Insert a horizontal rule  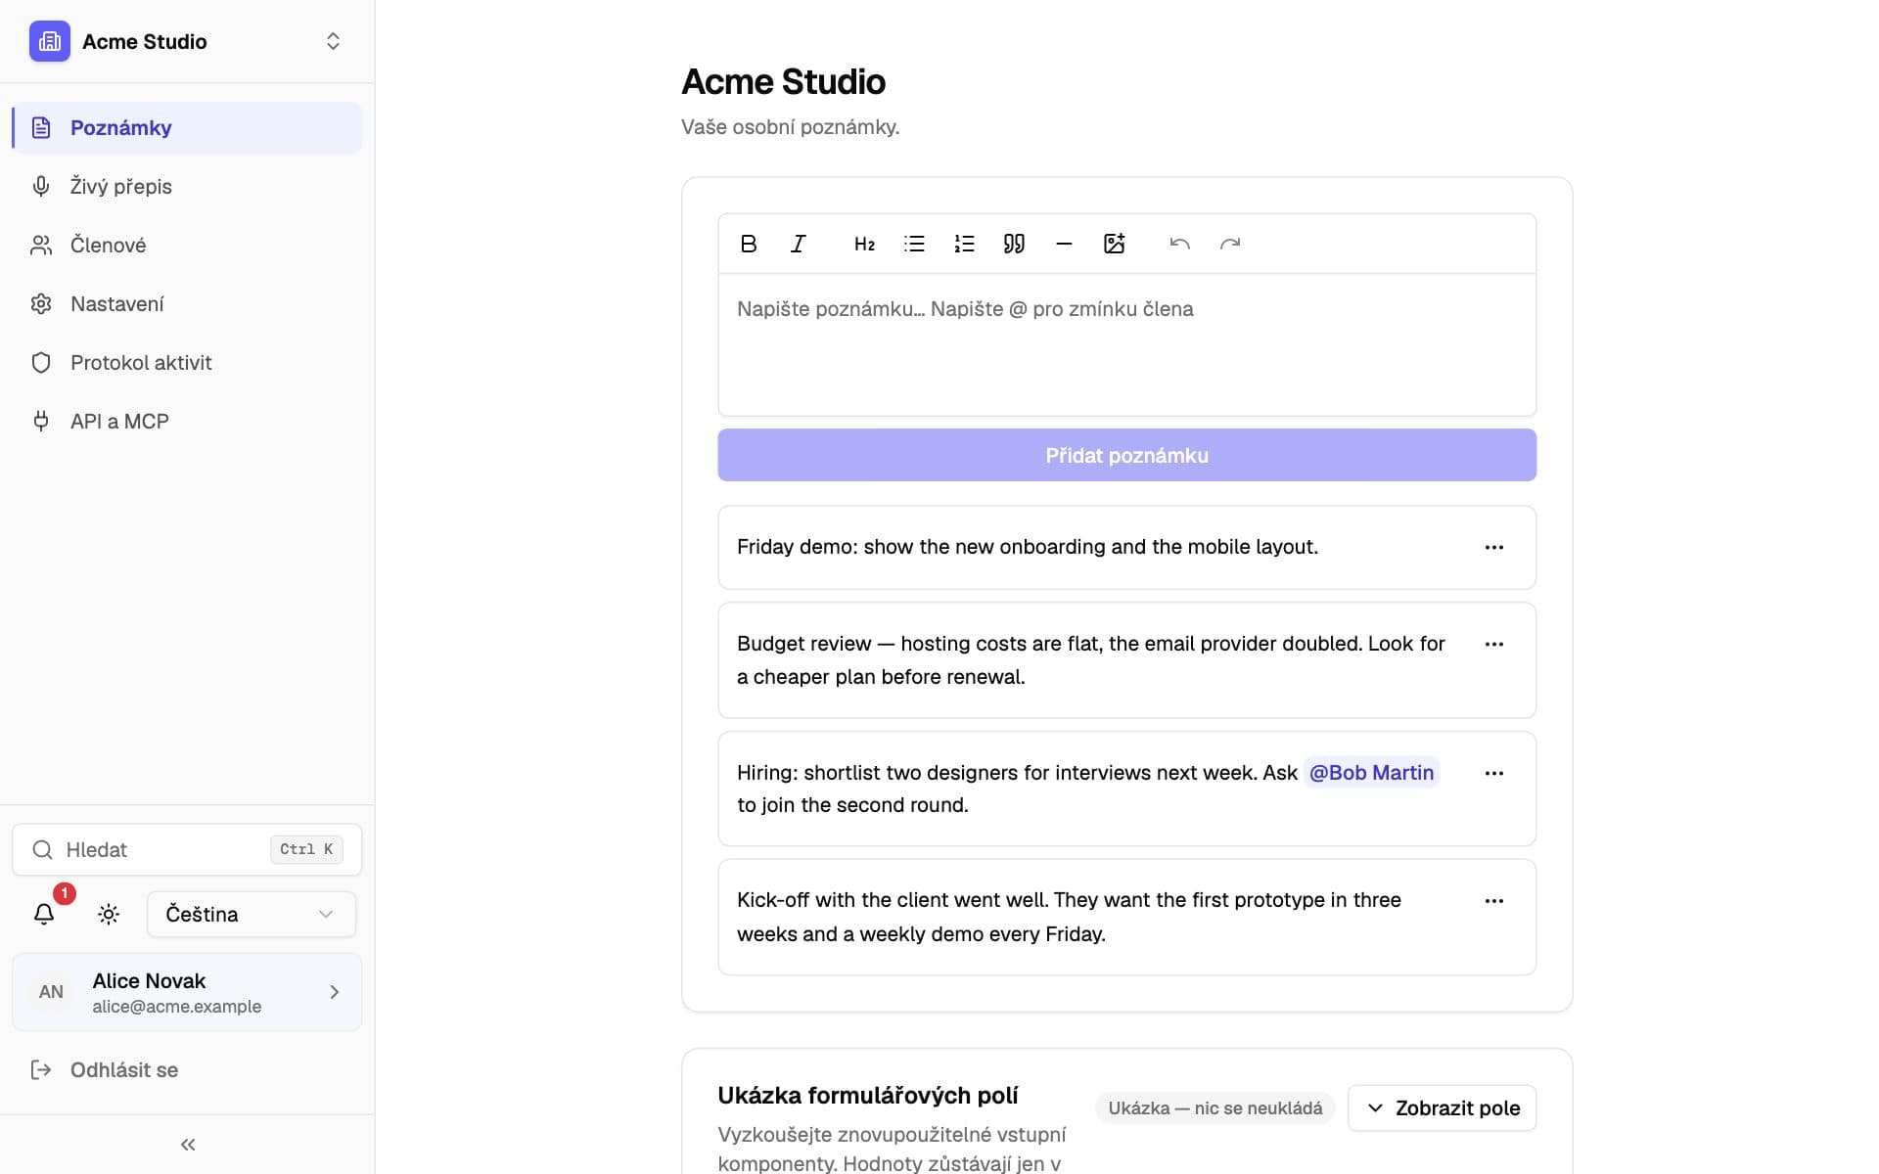pyautogui.click(x=1064, y=244)
